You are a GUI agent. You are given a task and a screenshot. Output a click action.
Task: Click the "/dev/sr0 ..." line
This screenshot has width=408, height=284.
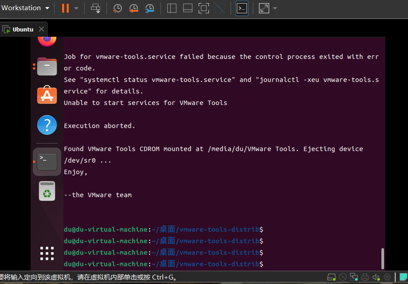(x=87, y=160)
